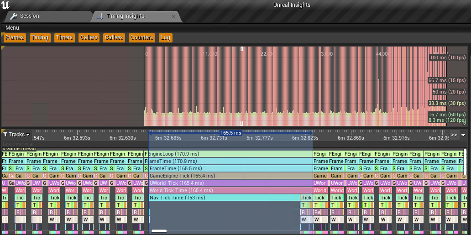The height and width of the screenshot is (235, 471).
Task: Click the wrench icon on Session tab
Action: (14, 16)
